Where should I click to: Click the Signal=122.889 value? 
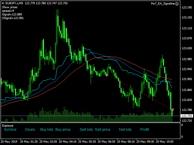[x=12, y=14]
